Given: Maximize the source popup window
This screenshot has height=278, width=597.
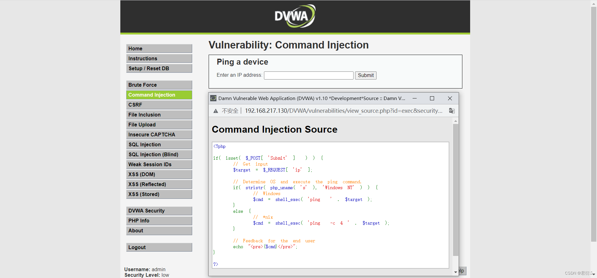Looking at the screenshot, I should 432,98.
